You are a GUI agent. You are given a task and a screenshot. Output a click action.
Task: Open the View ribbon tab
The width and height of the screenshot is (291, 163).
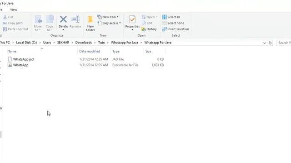pos(14,10)
